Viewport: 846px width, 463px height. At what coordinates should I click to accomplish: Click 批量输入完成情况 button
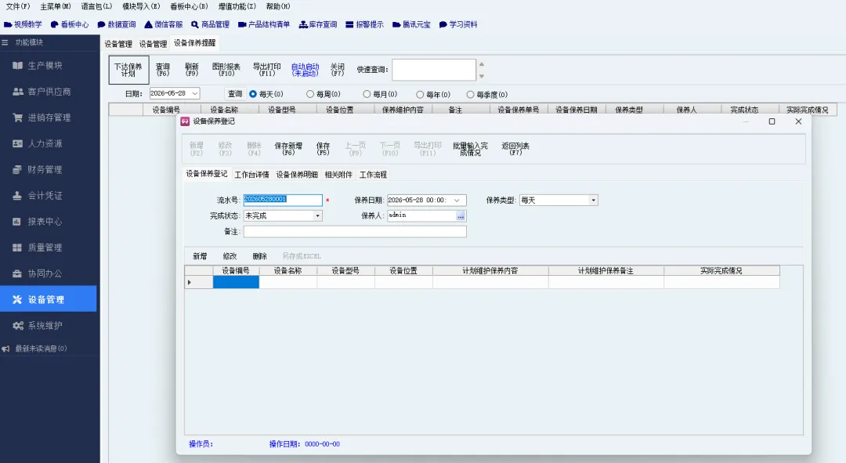470,149
